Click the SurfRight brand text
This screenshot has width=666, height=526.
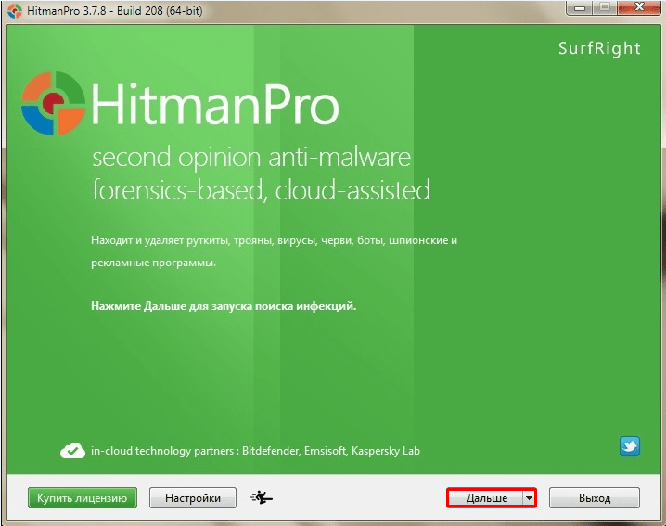pos(599,48)
